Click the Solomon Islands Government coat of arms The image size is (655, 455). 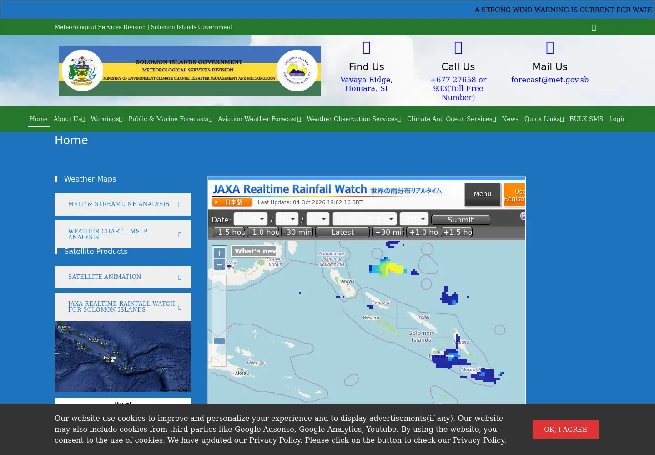pyautogui.click(x=82, y=71)
